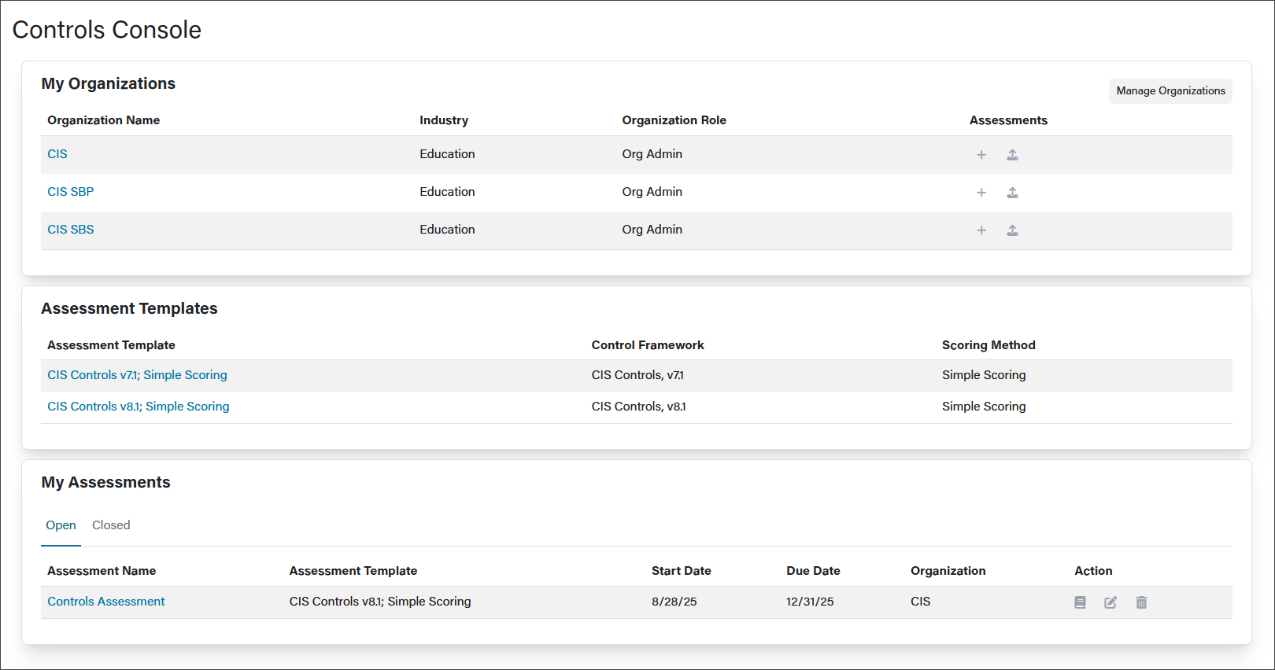Edit the Controls Assessment entry
This screenshot has width=1275, height=670.
pyautogui.click(x=1111, y=602)
